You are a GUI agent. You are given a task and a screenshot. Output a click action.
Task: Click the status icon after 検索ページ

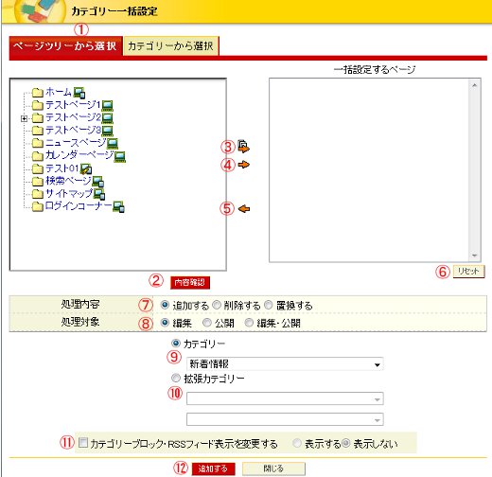pos(97,182)
